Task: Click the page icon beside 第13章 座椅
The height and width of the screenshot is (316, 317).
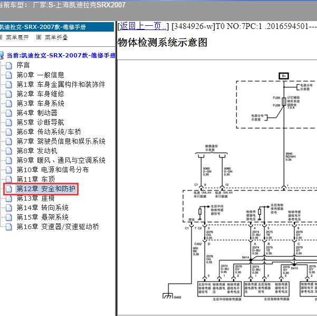Action: [x=8, y=198]
